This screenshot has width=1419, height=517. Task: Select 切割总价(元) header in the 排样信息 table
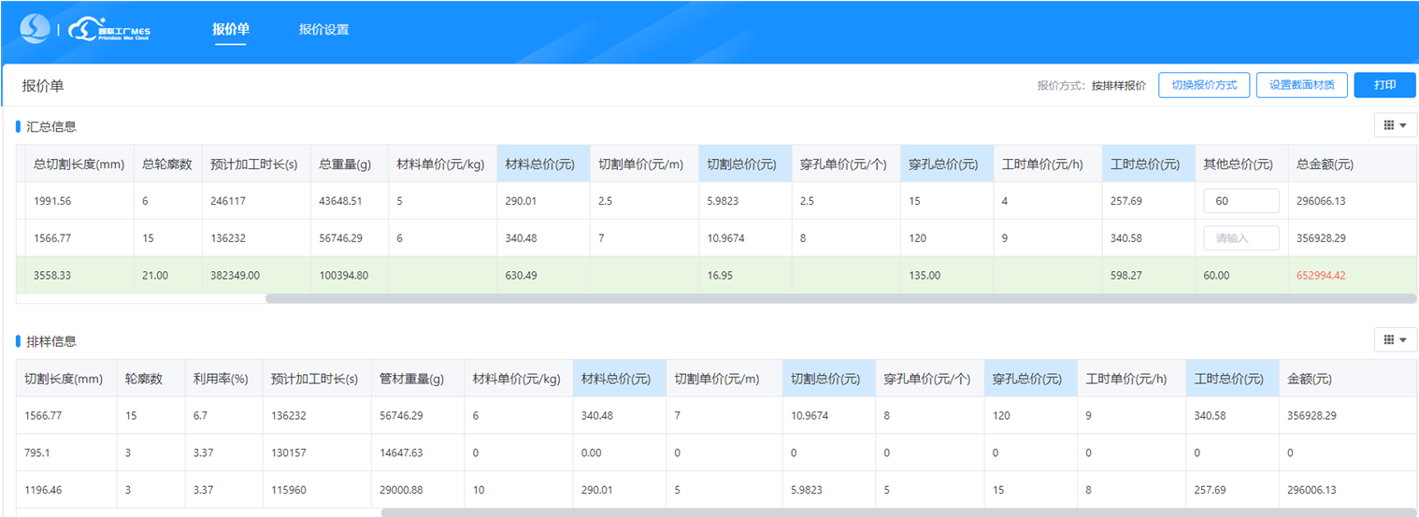click(x=826, y=379)
